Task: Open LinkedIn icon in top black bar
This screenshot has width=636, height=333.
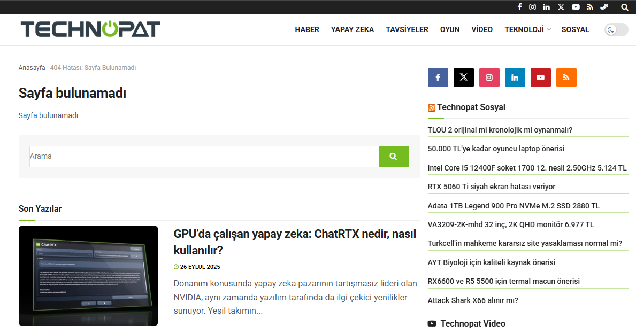Action: (546, 7)
